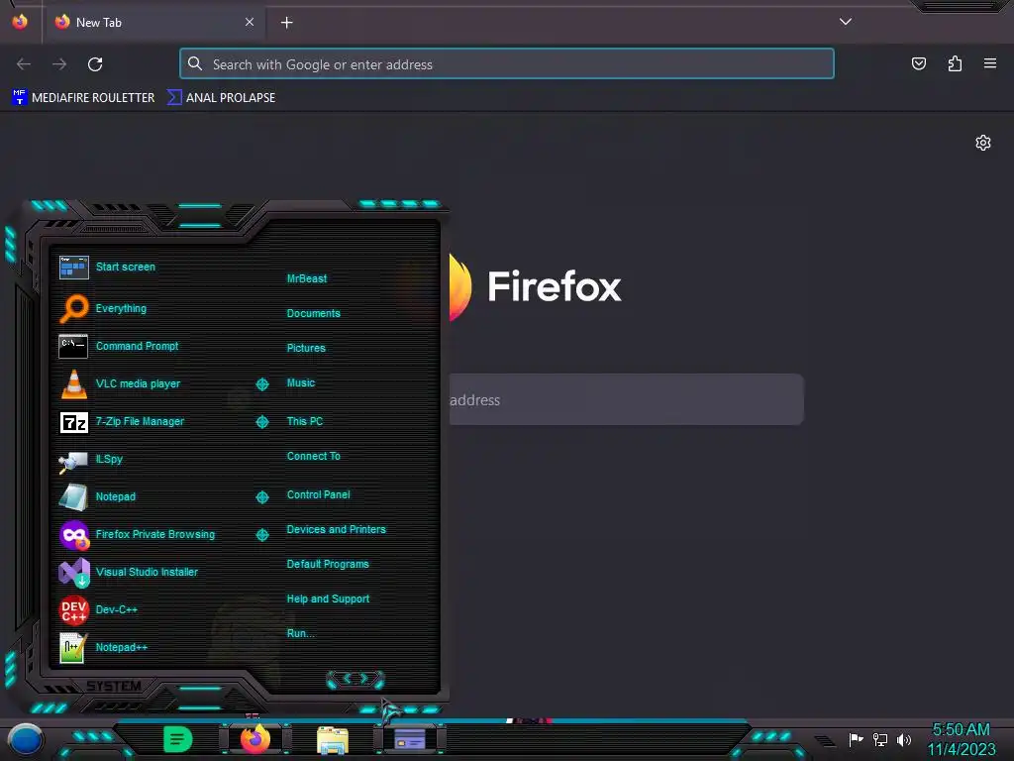Open Command Prompt icon

tap(73, 346)
